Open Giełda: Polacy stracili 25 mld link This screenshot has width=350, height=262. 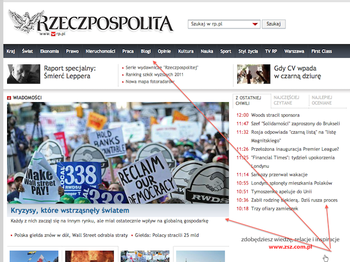(167, 235)
